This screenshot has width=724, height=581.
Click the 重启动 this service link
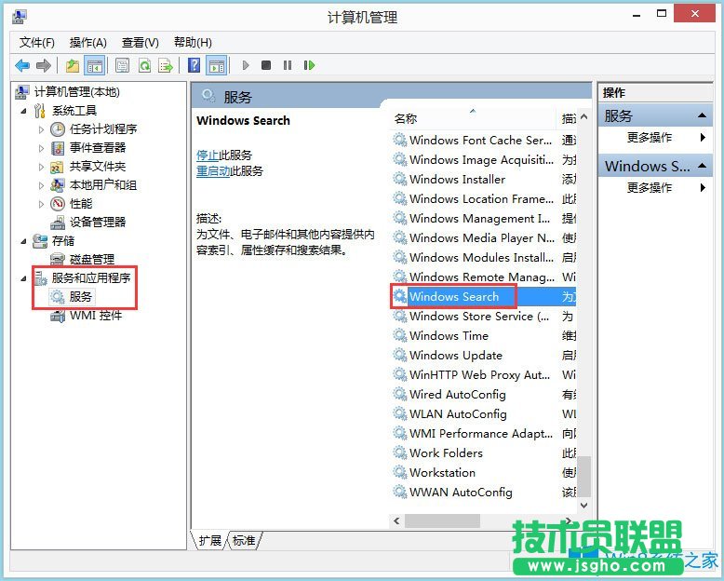pos(213,171)
